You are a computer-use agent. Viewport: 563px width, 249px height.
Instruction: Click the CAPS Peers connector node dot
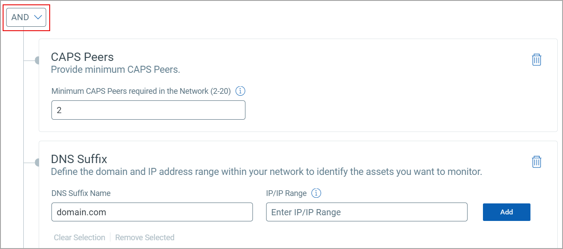(x=37, y=60)
